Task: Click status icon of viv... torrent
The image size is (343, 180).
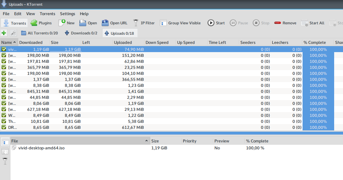Action: pyautogui.click(x=4, y=49)
